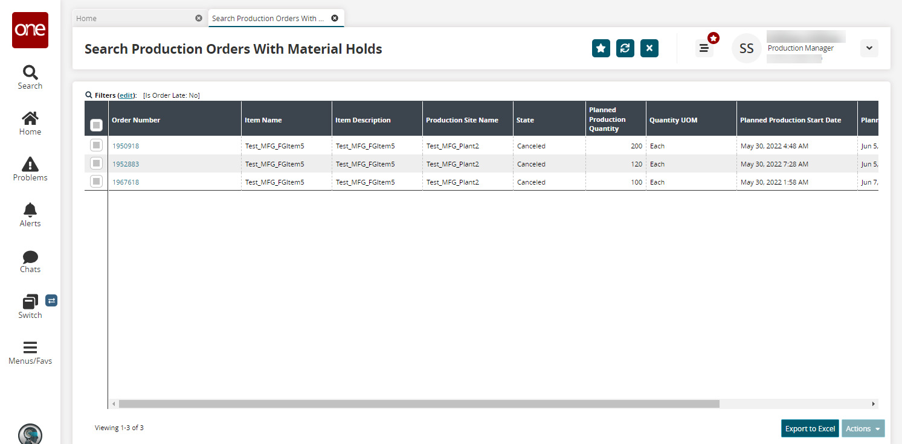This screenshot has width=902, height=444.
Task: Close the Search Production Orders tab
Action: point(335,18)
